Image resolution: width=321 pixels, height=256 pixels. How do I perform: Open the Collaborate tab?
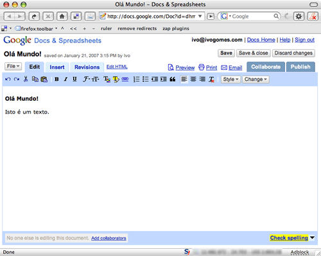coord(266,67)
